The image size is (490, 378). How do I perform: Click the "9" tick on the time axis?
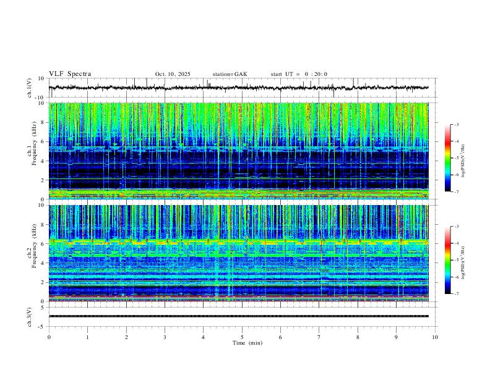pos(396,337)
